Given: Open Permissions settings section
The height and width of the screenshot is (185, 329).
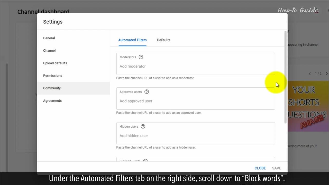Looking at the screenshot, I should point(53,76).
